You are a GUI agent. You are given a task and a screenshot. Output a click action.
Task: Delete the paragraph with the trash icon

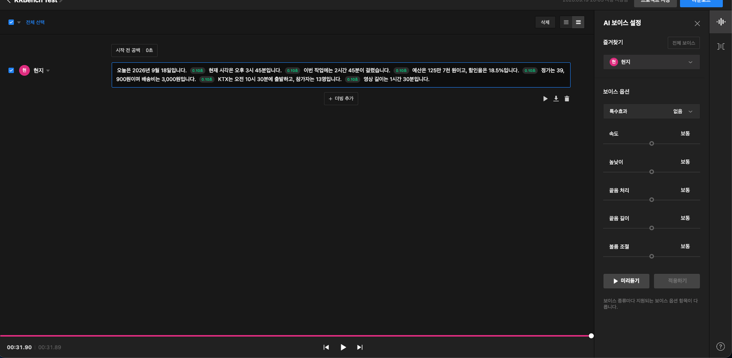click(567, 98)
